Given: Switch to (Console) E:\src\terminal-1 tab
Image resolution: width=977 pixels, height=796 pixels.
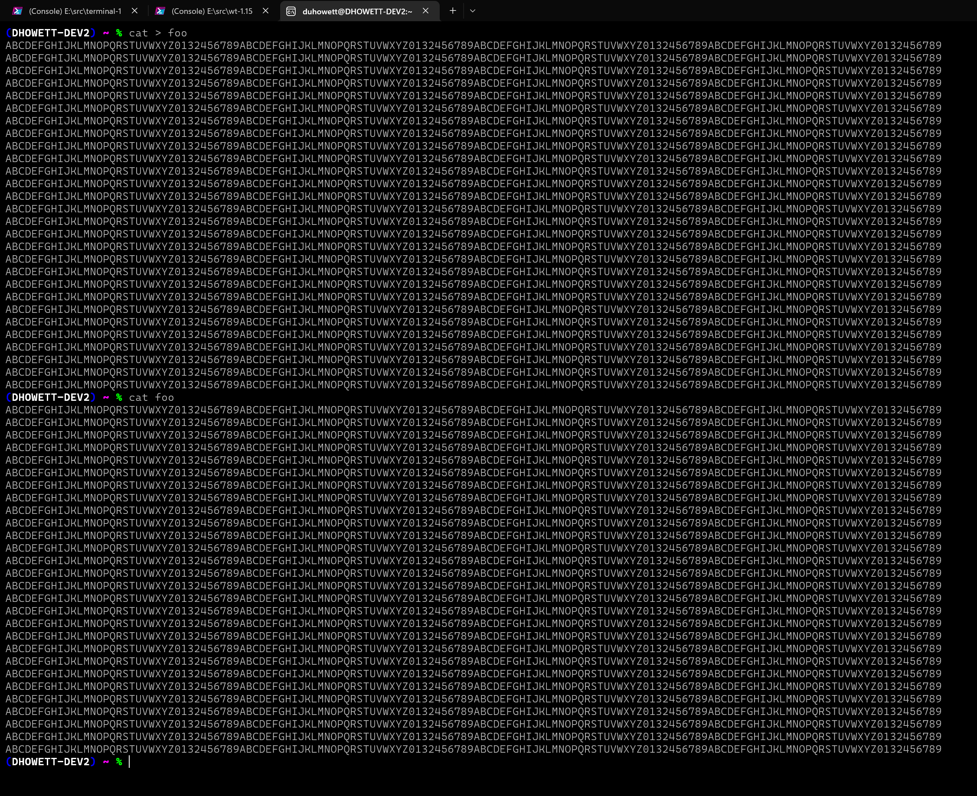Looking at the screenshot, I should (75, 11).
